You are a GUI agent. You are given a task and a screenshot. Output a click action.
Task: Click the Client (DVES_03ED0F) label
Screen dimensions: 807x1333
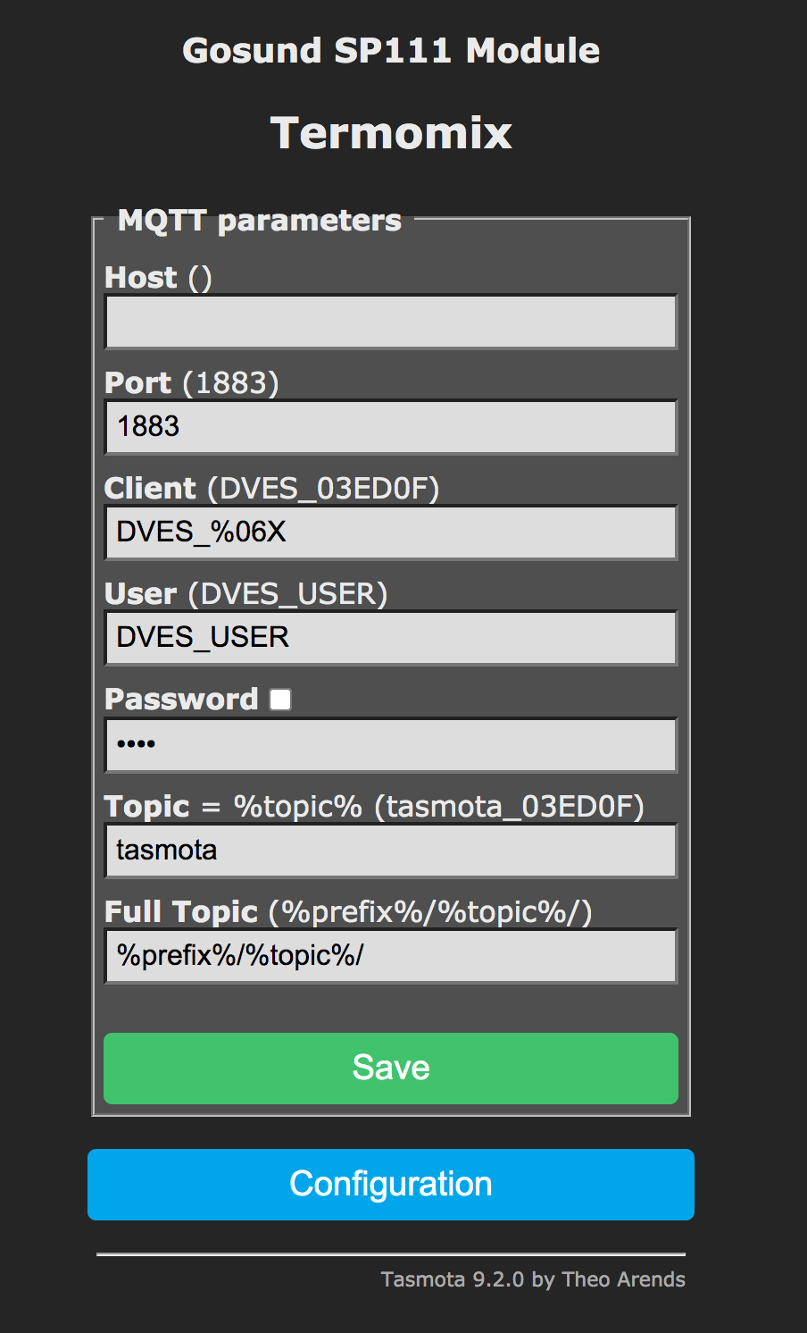pyautogui.click(x=272, y=489)
